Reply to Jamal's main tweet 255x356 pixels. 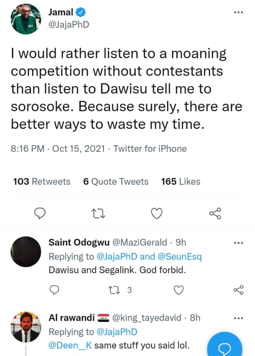click(39, 214)
